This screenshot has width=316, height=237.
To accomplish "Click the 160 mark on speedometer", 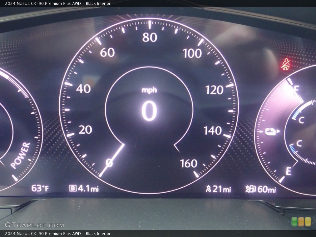I will pos(189,164).
